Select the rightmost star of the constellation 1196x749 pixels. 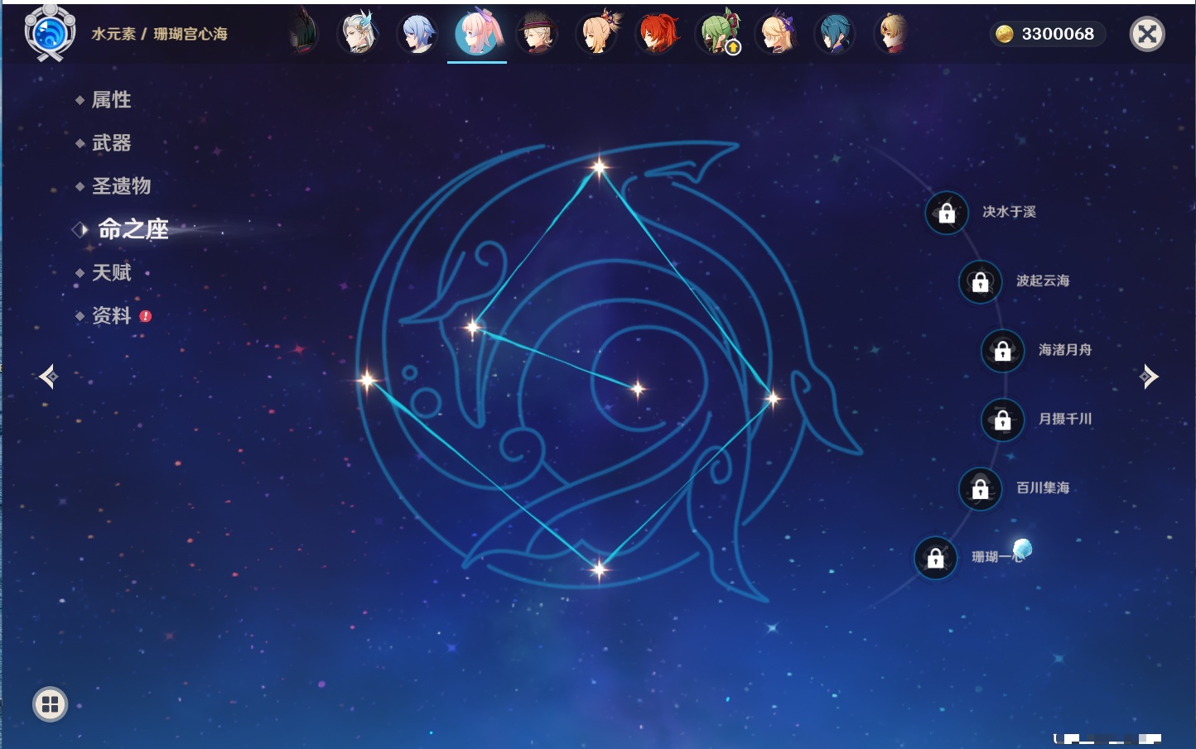pos(773,399)
